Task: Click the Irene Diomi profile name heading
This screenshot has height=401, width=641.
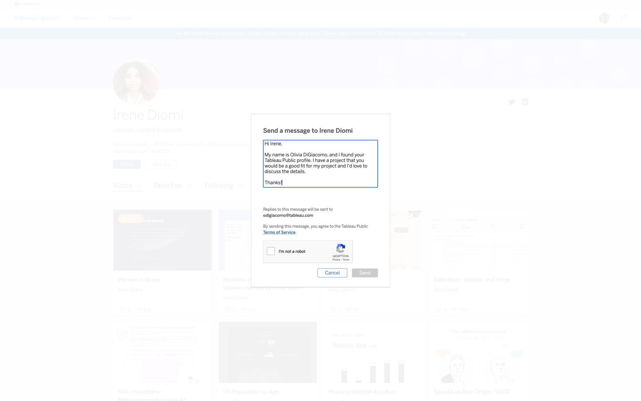Action: 148,115
